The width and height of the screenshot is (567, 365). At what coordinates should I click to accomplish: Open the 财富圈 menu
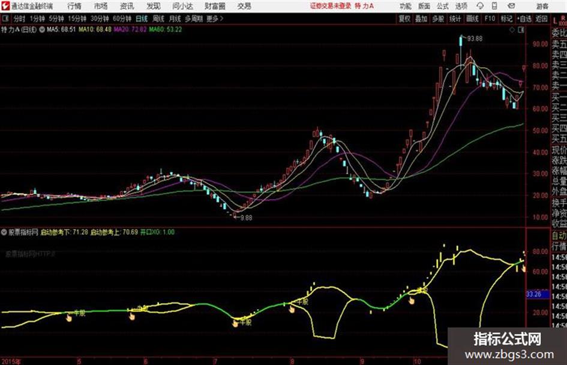click(215, 6)
